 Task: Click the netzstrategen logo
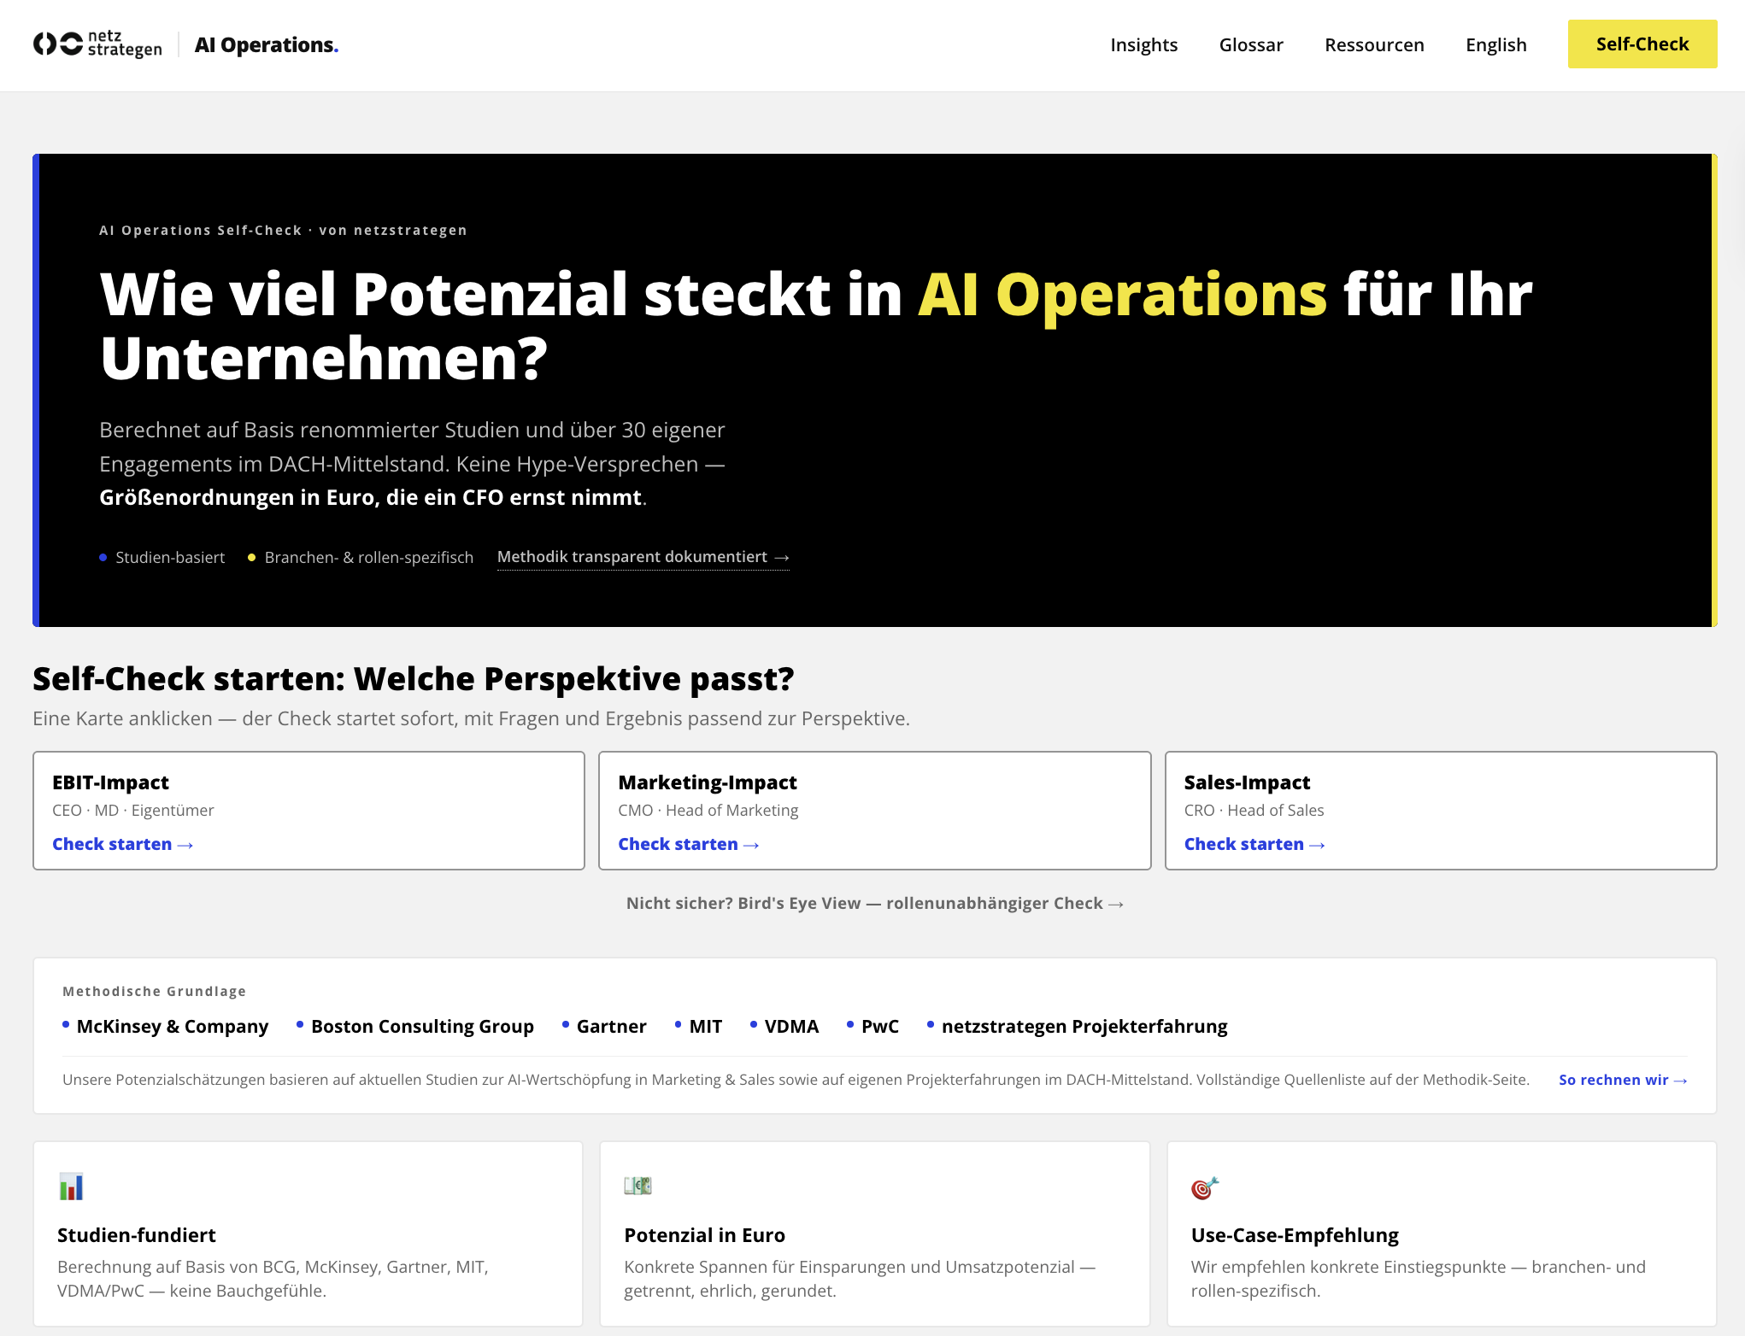coord(97,44)
